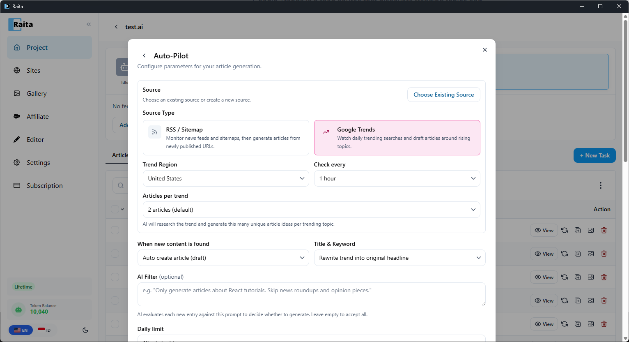Close the Auto-Pilot dialog
The width and height of the screenshot is (629, 342).
pos(485,50)
